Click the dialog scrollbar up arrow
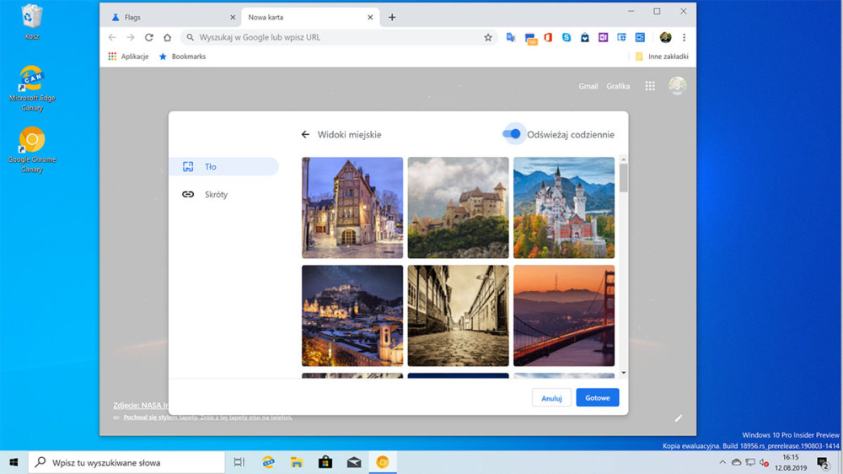 [624, 159]
